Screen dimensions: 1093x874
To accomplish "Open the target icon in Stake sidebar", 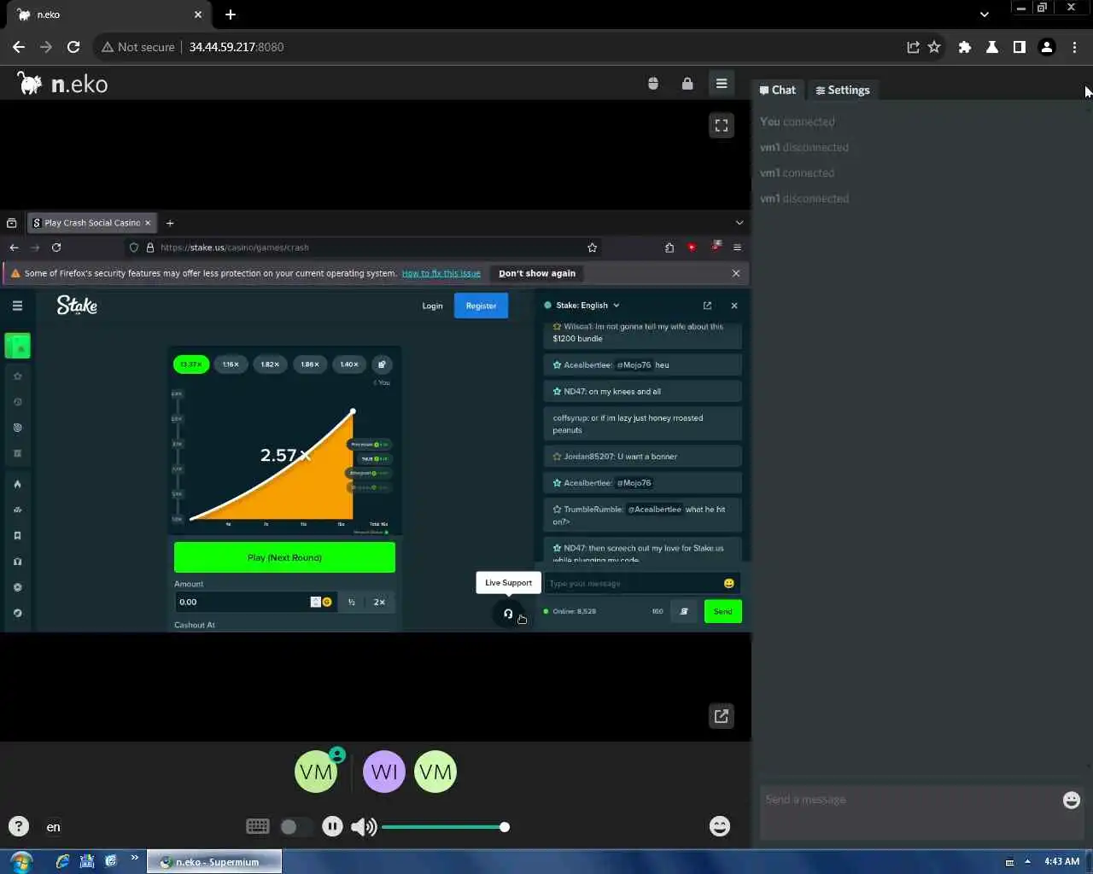I will click(18, 428).
